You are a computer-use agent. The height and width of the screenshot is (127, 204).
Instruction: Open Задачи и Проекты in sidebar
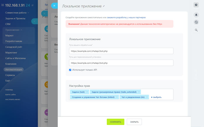[x=15, y=18]
